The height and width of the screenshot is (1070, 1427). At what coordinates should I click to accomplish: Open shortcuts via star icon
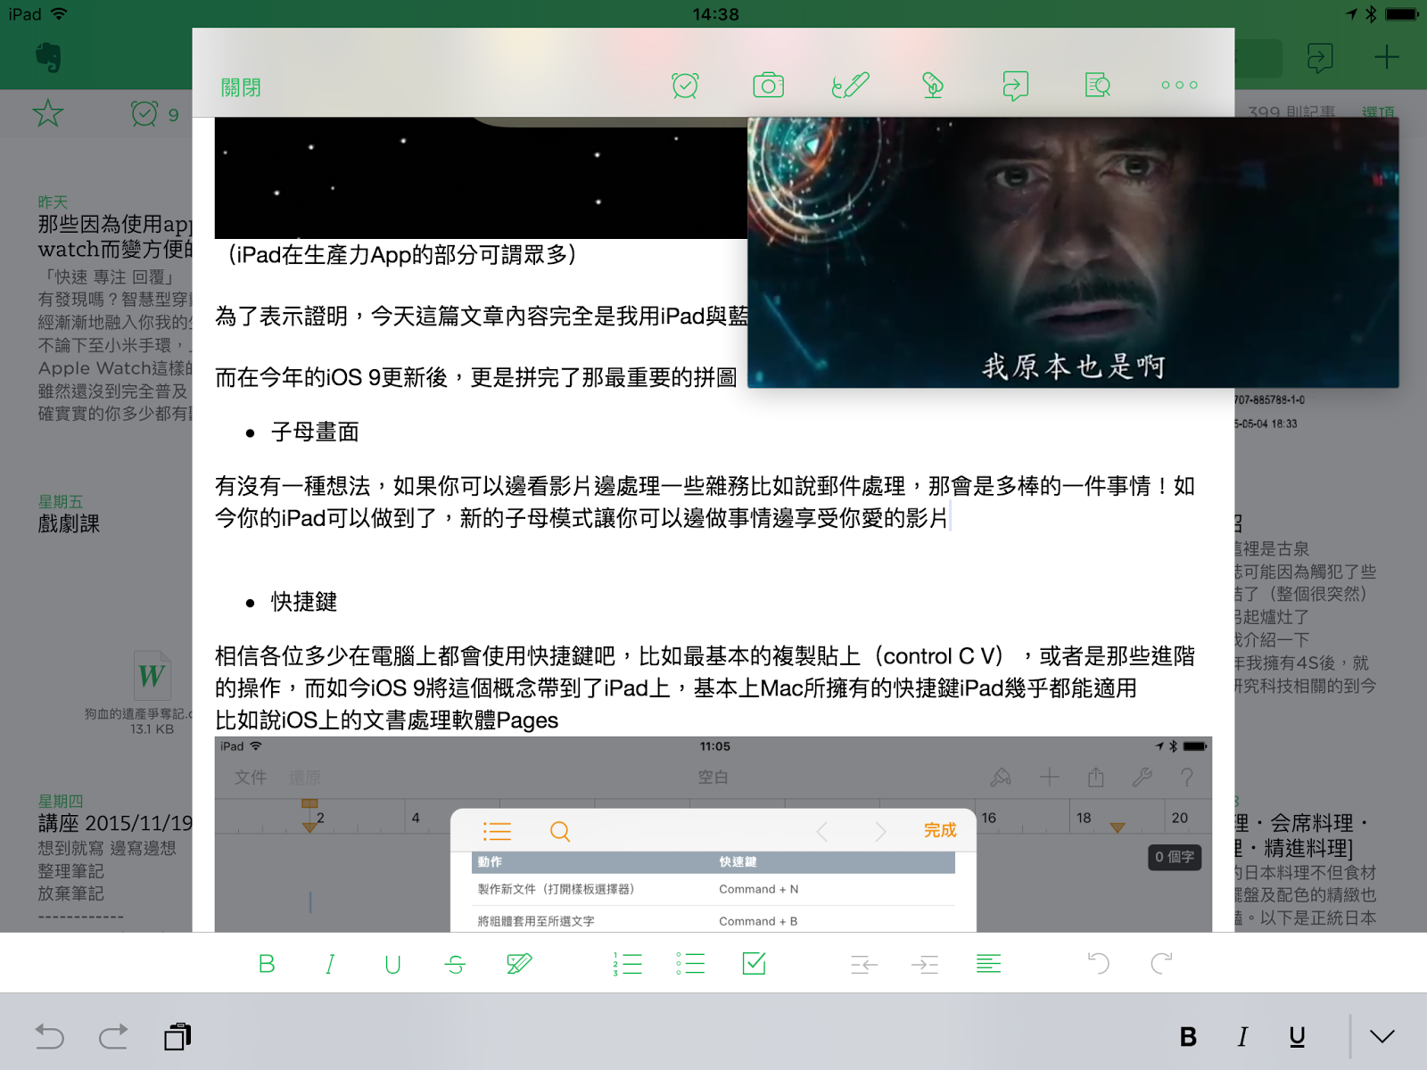click(47, 113)
